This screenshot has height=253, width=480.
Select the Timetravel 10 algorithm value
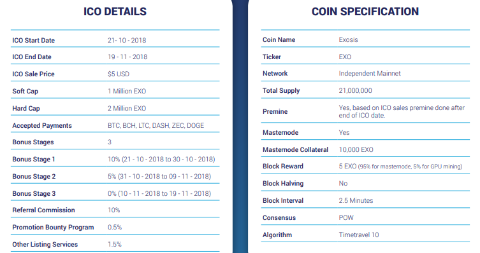tap(359, 235)
